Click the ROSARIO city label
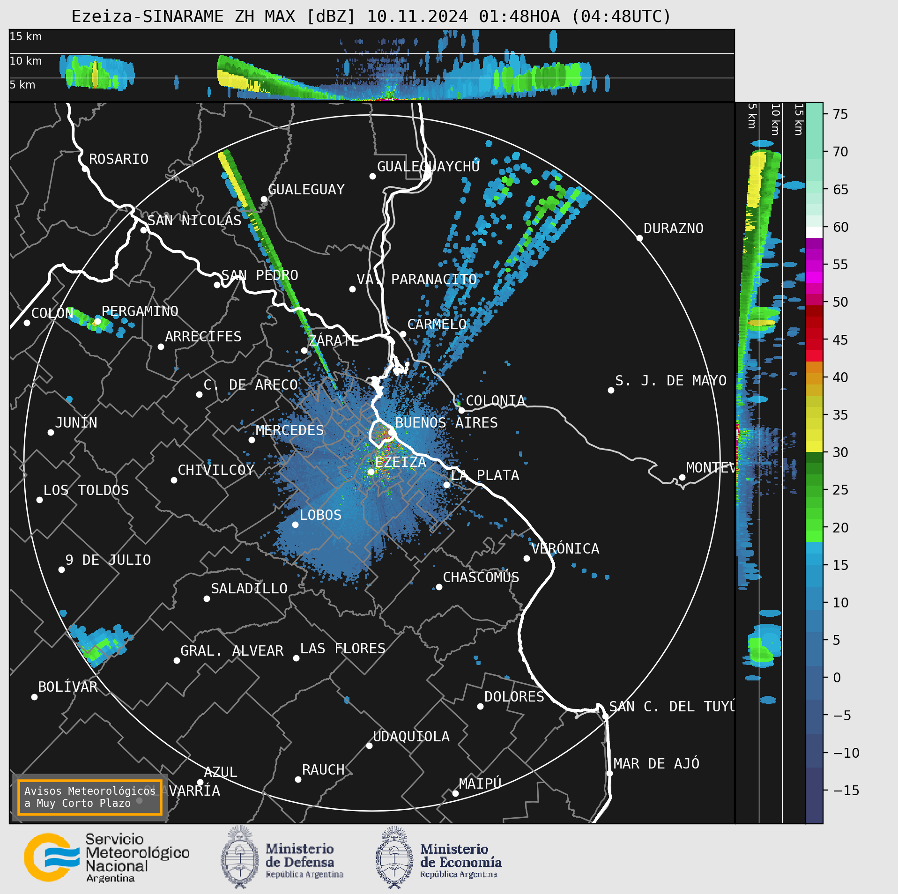 tap(119, 159)
